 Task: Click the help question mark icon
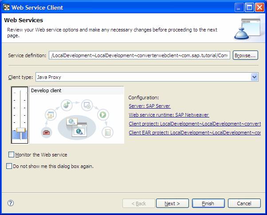pyautogui.click(x=11, y=203)
